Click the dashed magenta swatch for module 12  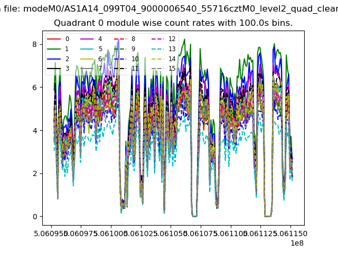pyautogui.click(x=158, y=39)
